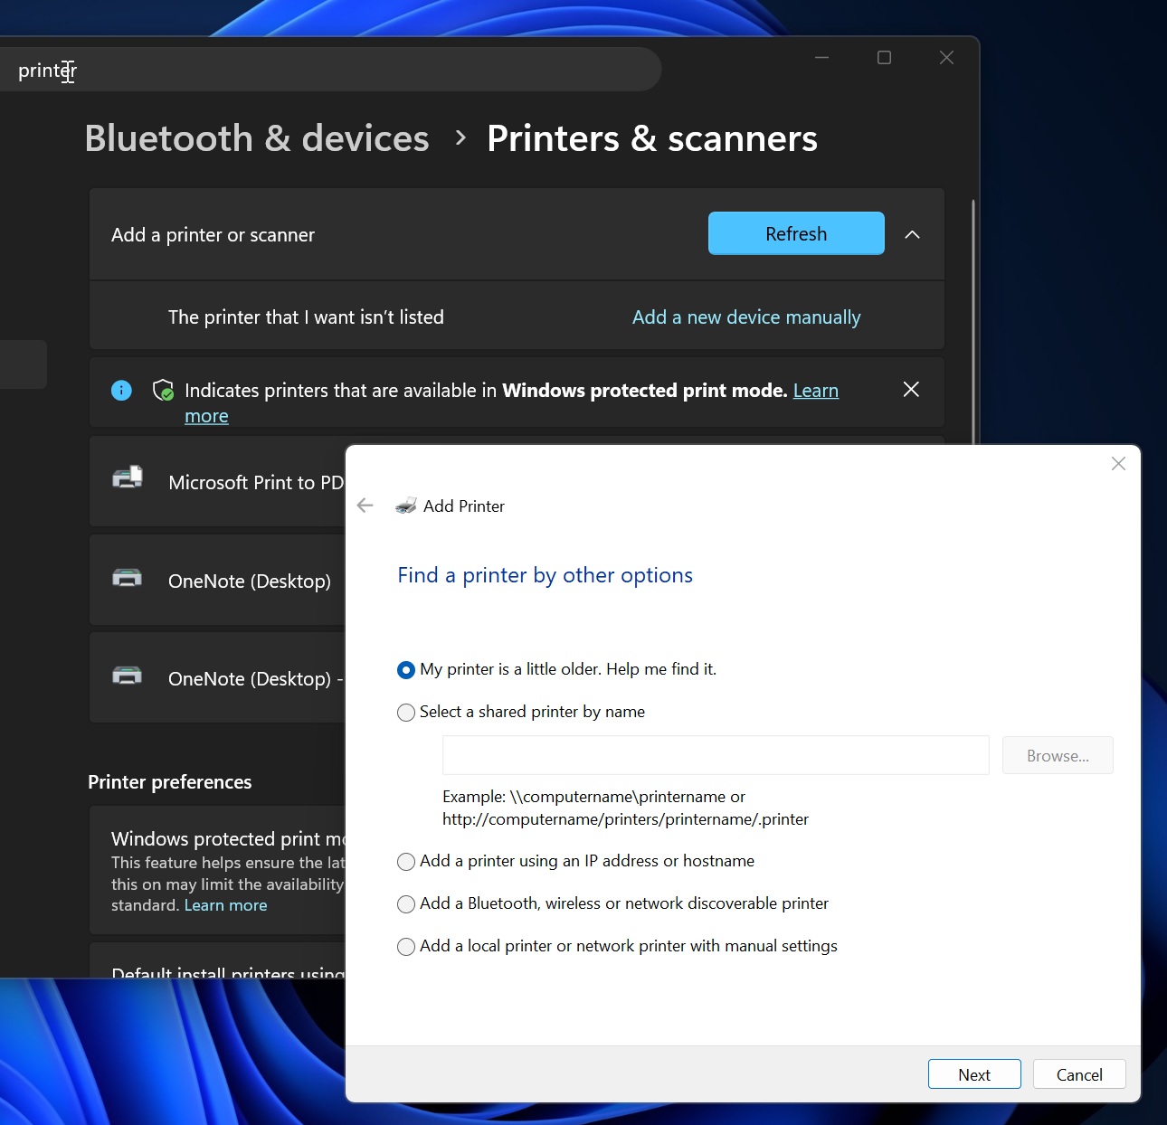1167x1125 pixels.
Task: Open the first OneNote (Desktop) printer entry
Action: click(x=217, y=581)
